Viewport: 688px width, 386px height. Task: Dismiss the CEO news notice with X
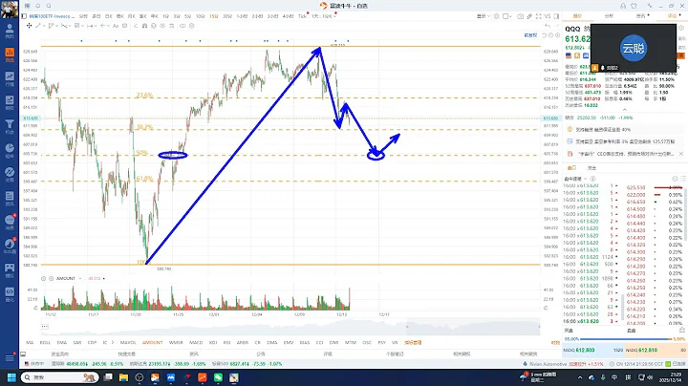[681, 154]
